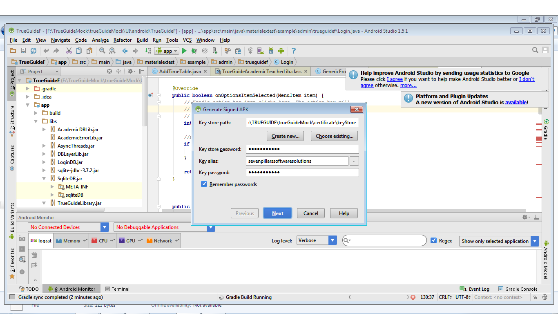Open the Terminal tool window tab
Image resolution: width=558 pixels, height=314 pixels.
click(117, 289)
